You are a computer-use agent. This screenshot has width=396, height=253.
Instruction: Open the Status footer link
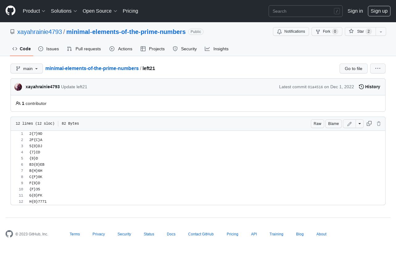pyautogui.click(x=149, y=234)
